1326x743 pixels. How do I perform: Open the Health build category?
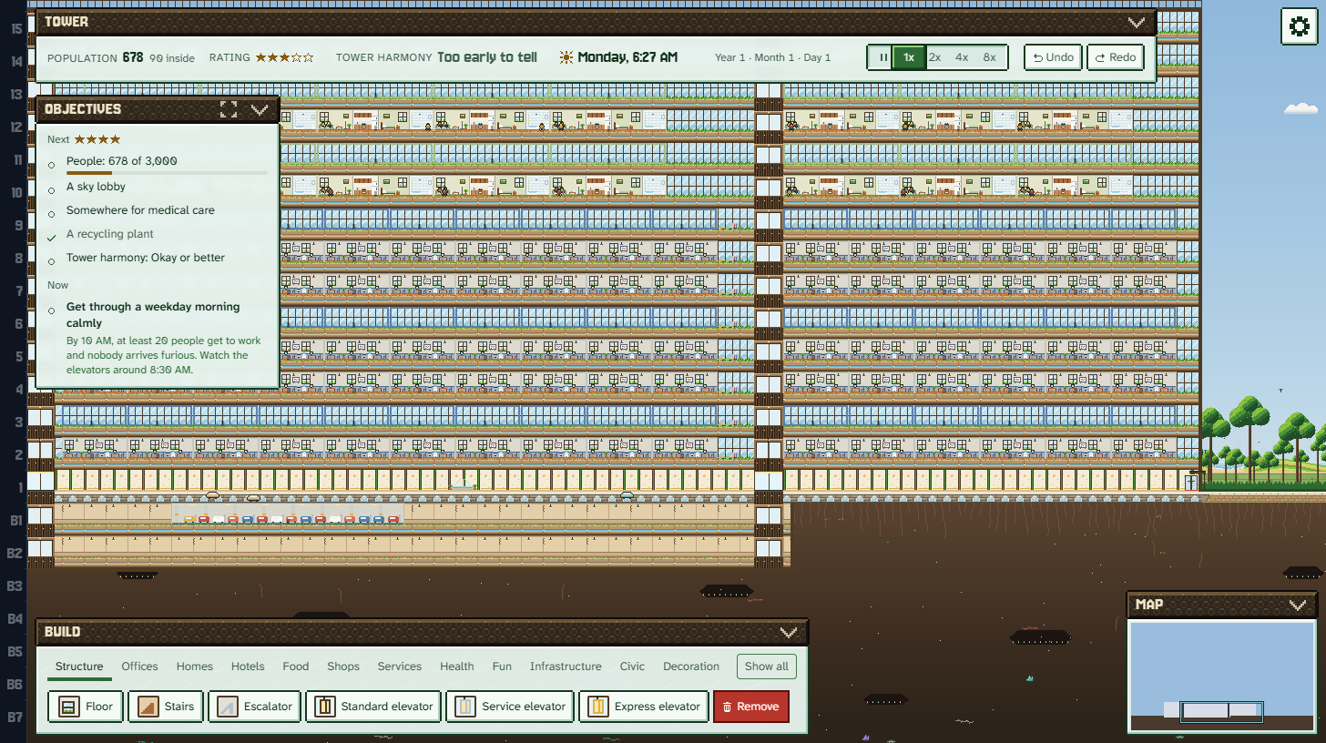[x=457, y=667]
